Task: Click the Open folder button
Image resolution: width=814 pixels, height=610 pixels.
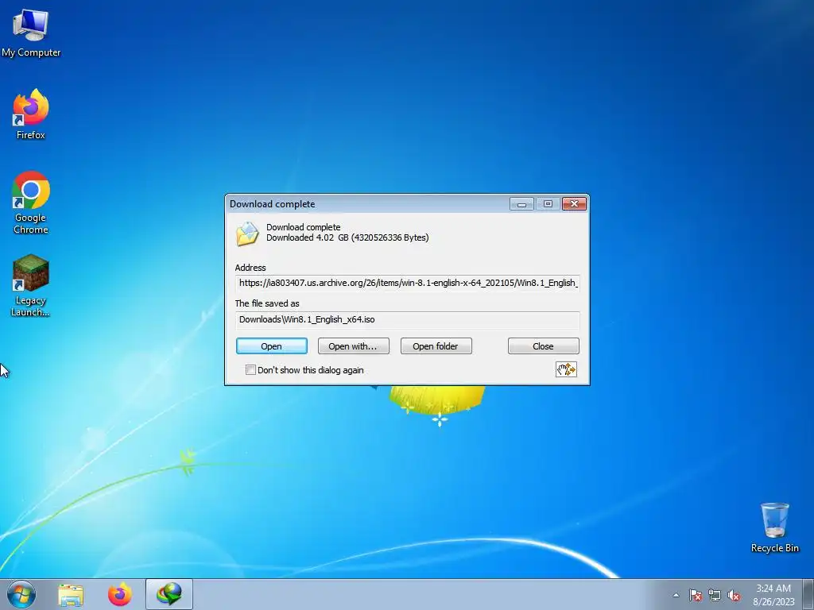Action: point(436,346)
